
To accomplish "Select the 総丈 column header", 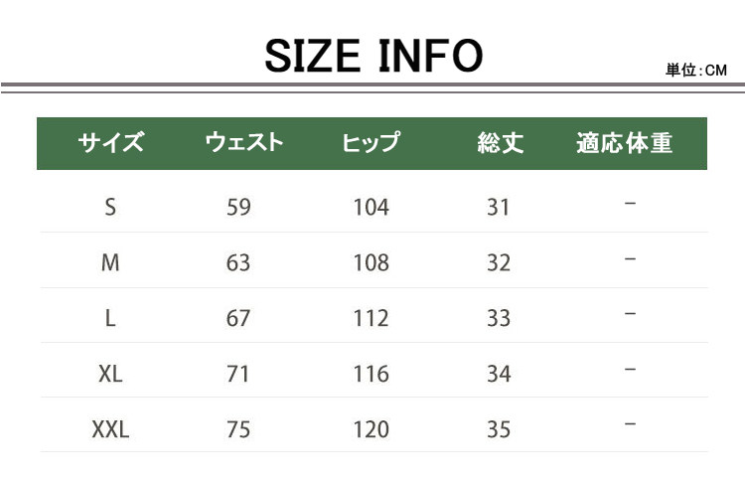I will click(x=500, y=143).
